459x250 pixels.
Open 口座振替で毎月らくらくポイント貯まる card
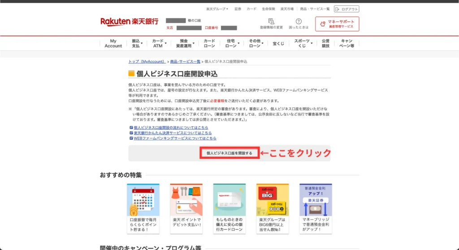coord(143,208)
